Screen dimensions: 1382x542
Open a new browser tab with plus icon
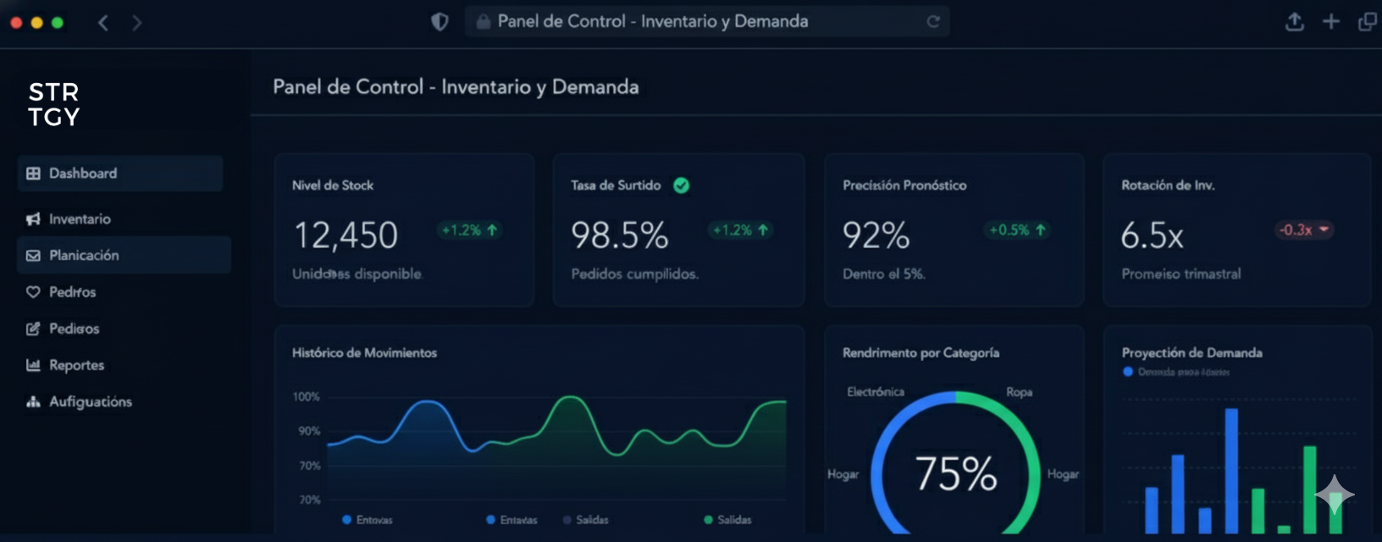1330,22
